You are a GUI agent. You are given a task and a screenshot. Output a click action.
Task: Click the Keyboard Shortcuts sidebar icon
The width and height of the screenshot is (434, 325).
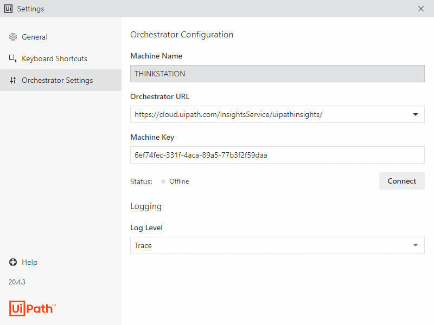tap(13, 58)
